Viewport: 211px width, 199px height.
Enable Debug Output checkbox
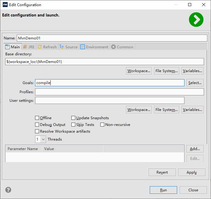coord(37,125)
